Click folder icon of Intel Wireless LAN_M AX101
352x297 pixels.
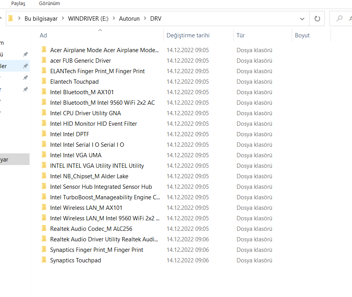(x=44, y=207)
